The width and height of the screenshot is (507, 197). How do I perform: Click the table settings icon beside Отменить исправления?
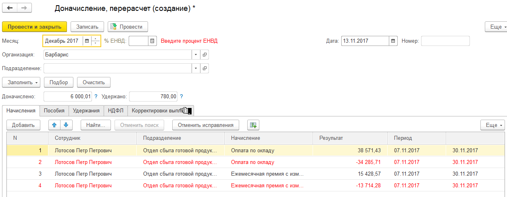point(253,125)
